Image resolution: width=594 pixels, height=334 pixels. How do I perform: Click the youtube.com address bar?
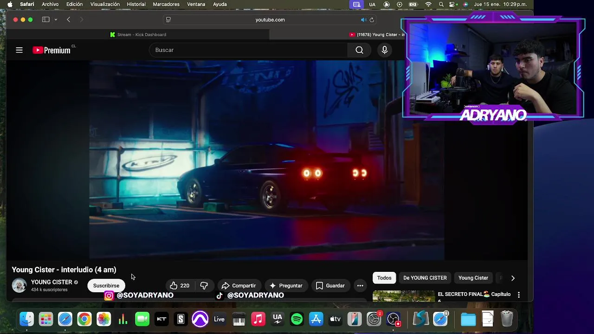pyautogui.click(x=270, y=19)
